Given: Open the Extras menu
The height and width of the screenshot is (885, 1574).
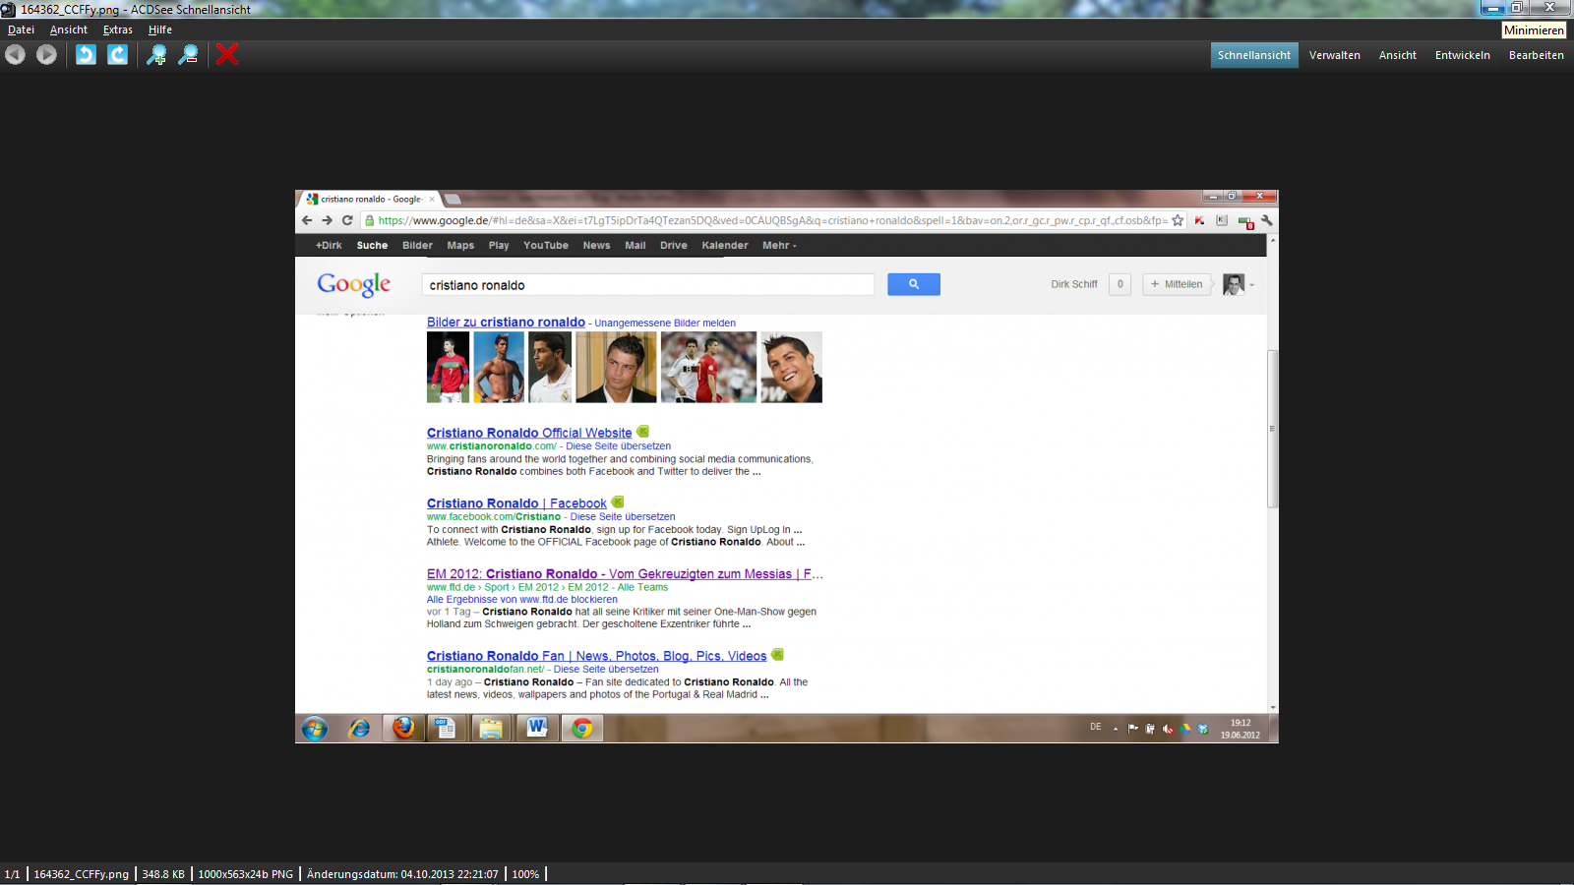Looking at the screenshot, I should (118, 29).
